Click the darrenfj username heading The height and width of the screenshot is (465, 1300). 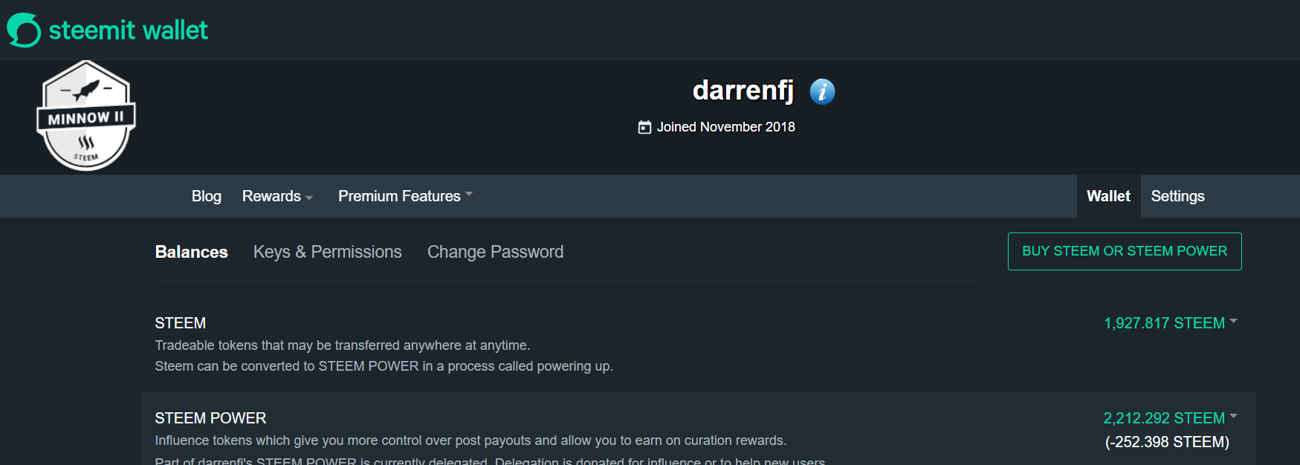click(743, 90)
